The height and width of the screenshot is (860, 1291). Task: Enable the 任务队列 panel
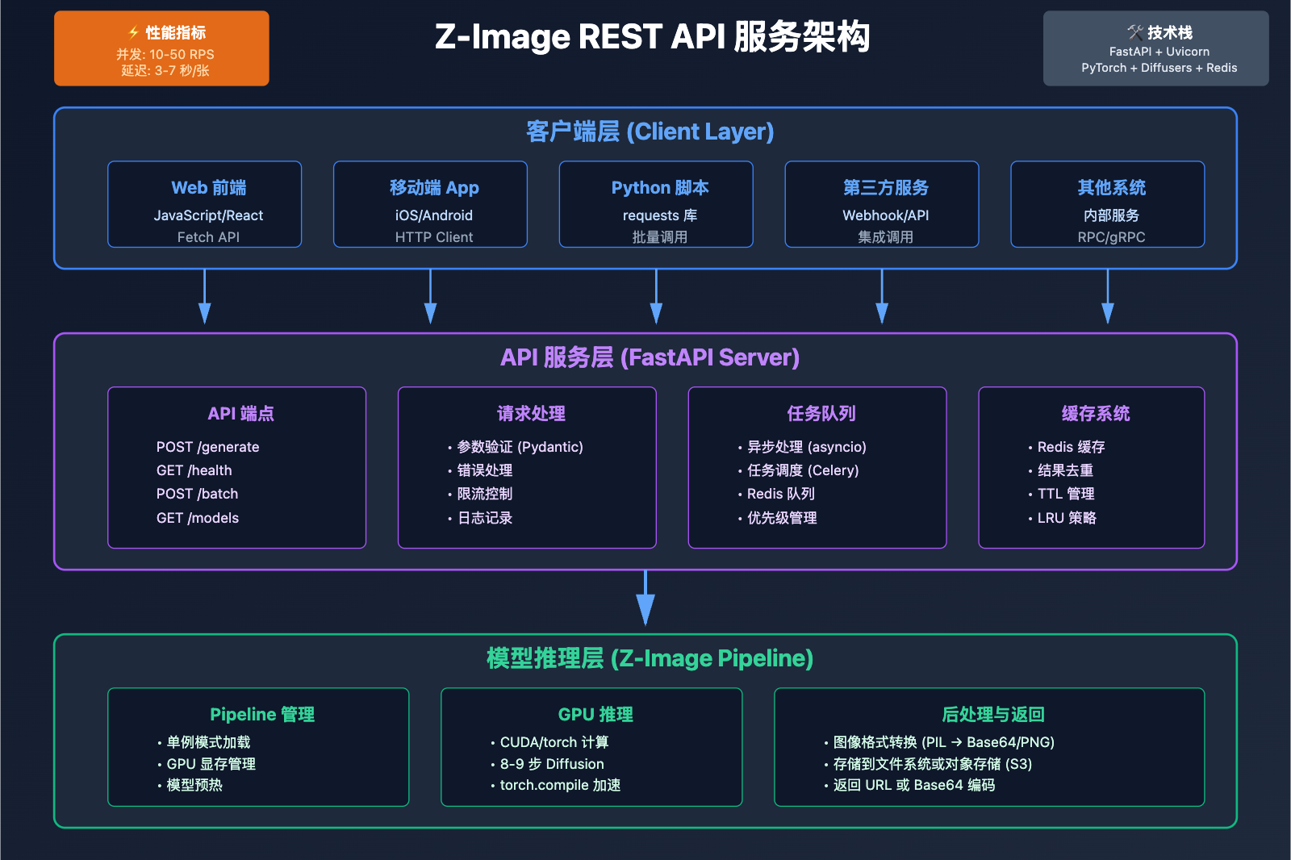point(817,468)
